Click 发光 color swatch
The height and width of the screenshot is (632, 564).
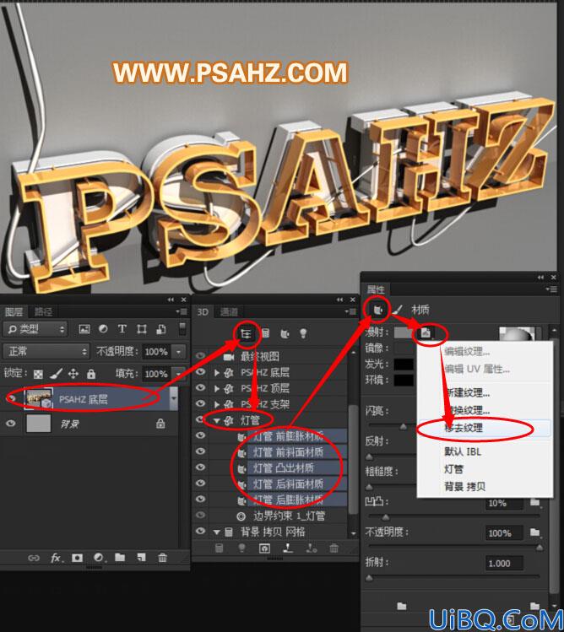click(x=404, y=364)
